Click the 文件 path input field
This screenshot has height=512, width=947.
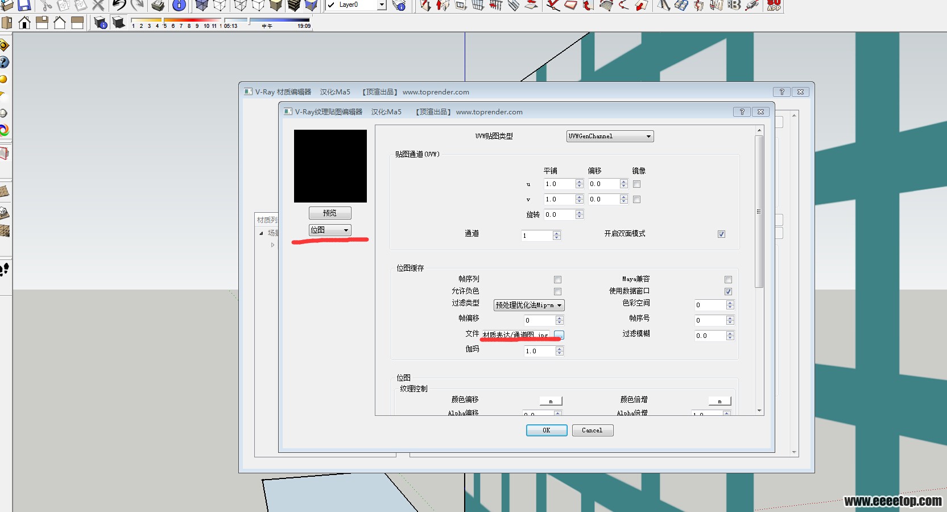coord(516,336)
